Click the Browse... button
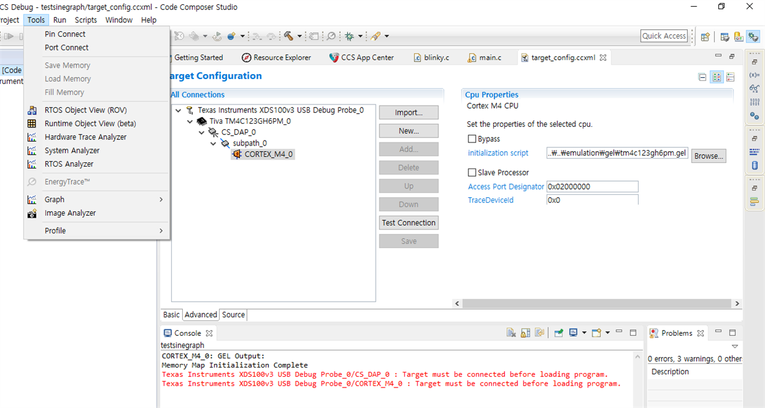 708,156
